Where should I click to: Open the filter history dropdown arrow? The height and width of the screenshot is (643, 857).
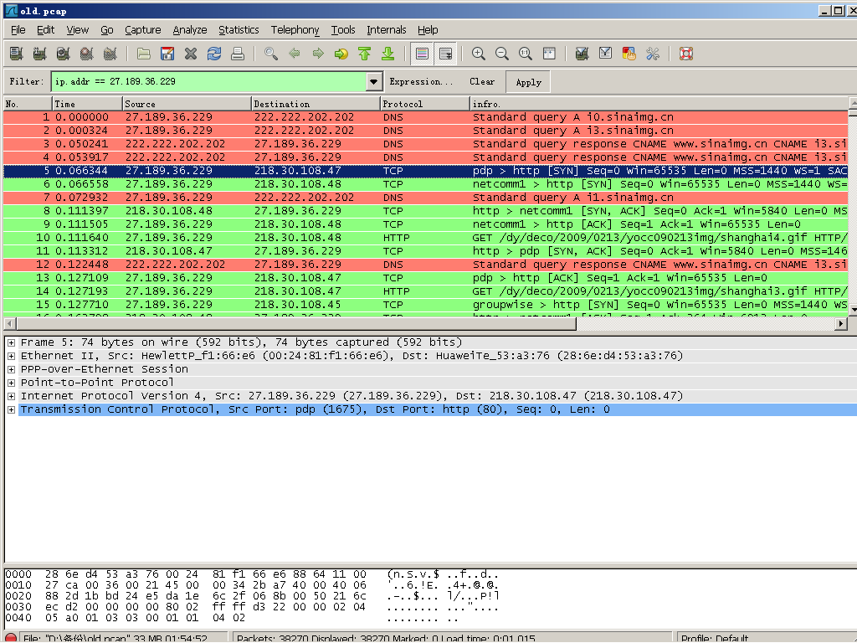pos(373,81)
